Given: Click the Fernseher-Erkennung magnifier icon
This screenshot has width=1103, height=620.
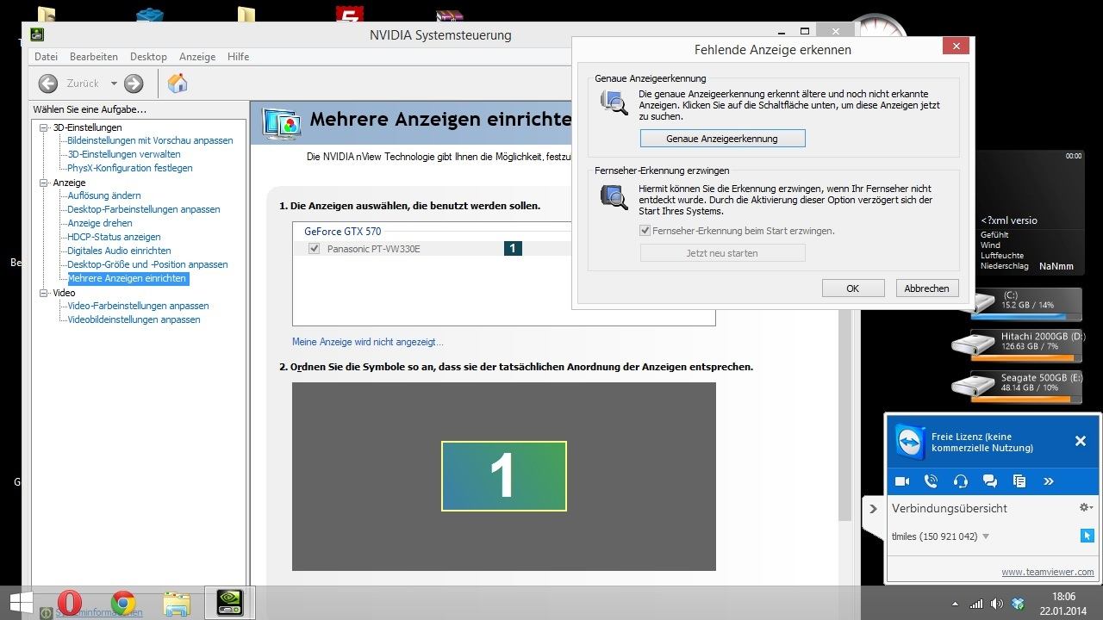Looking at the screenshot, I should tap(614, 197).
